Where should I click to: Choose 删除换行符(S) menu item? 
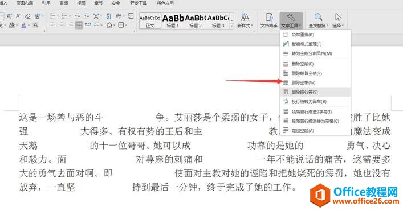coord(315,92)
